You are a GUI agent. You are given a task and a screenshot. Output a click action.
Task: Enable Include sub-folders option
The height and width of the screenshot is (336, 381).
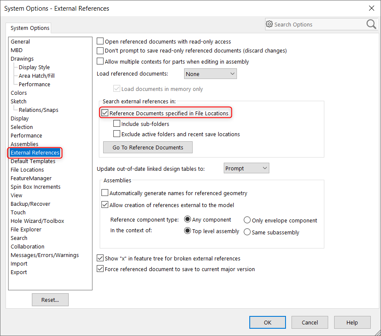click(117, 124)
